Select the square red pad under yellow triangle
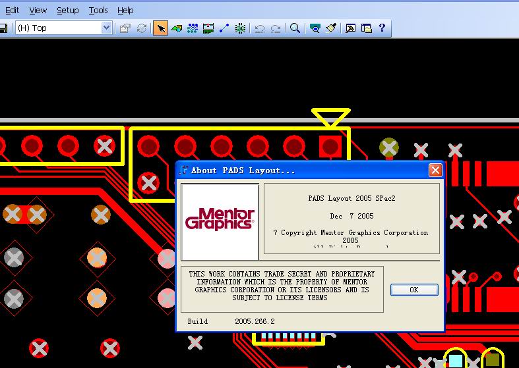The height and width of the screenshot is (368, 519). pyautogui.click(x=330, y=146)
